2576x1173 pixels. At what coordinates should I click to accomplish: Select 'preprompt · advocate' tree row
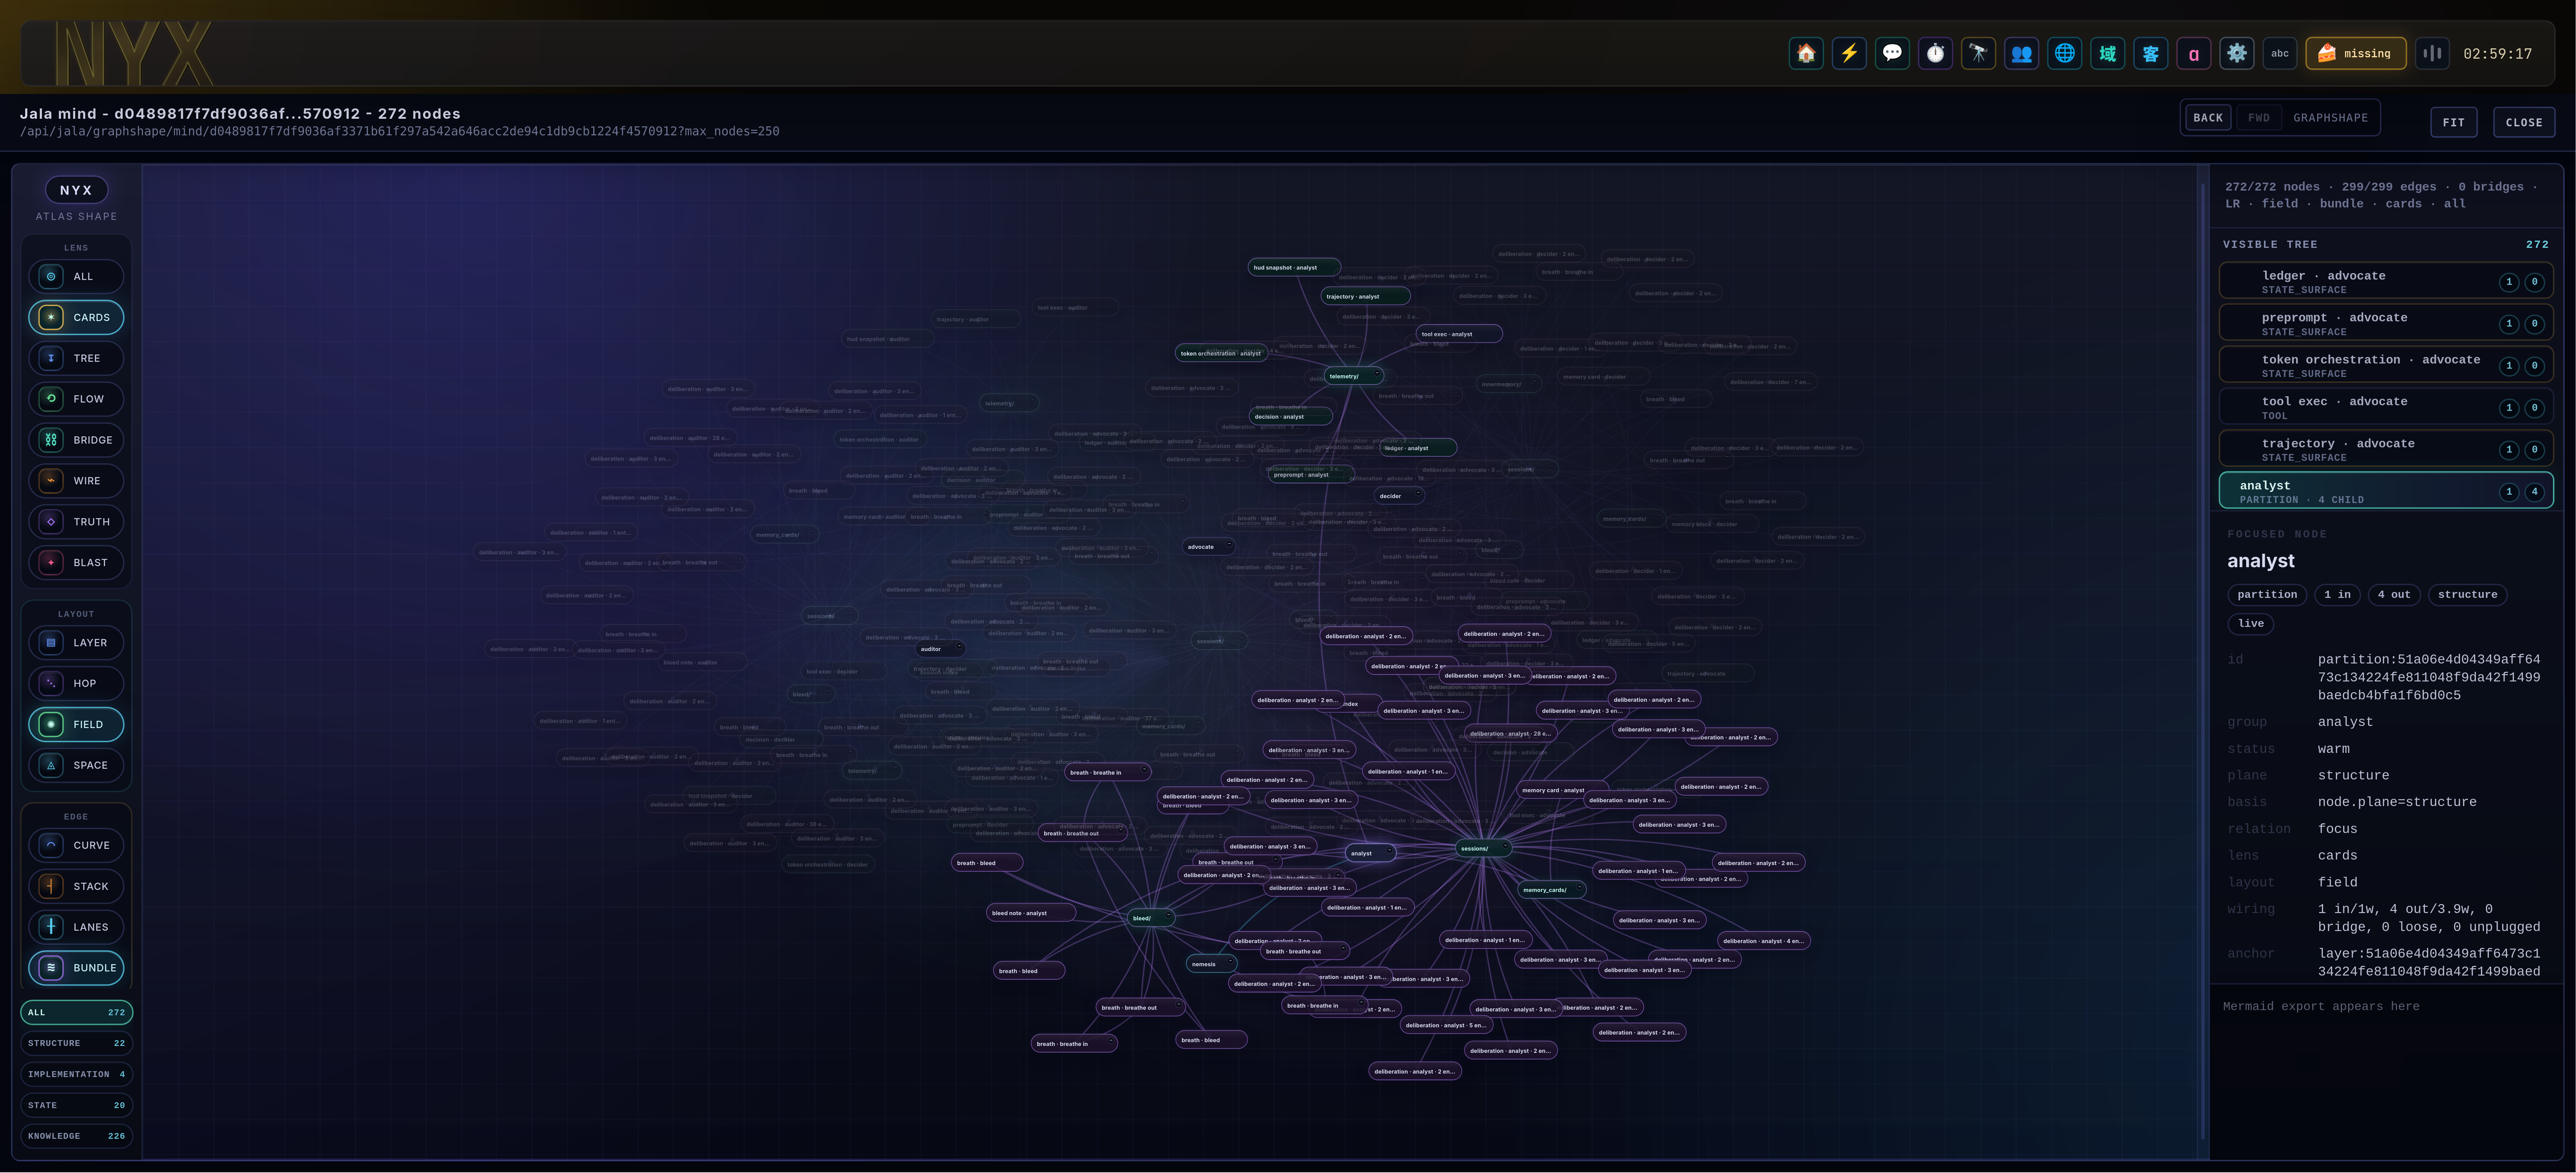tap(2385, 323)
